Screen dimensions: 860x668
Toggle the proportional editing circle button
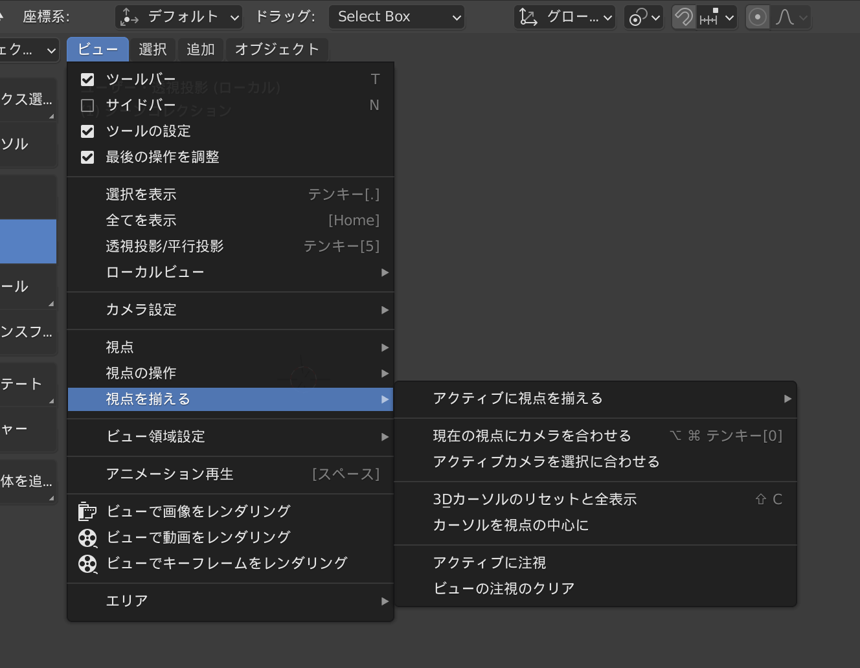(758, 17)
